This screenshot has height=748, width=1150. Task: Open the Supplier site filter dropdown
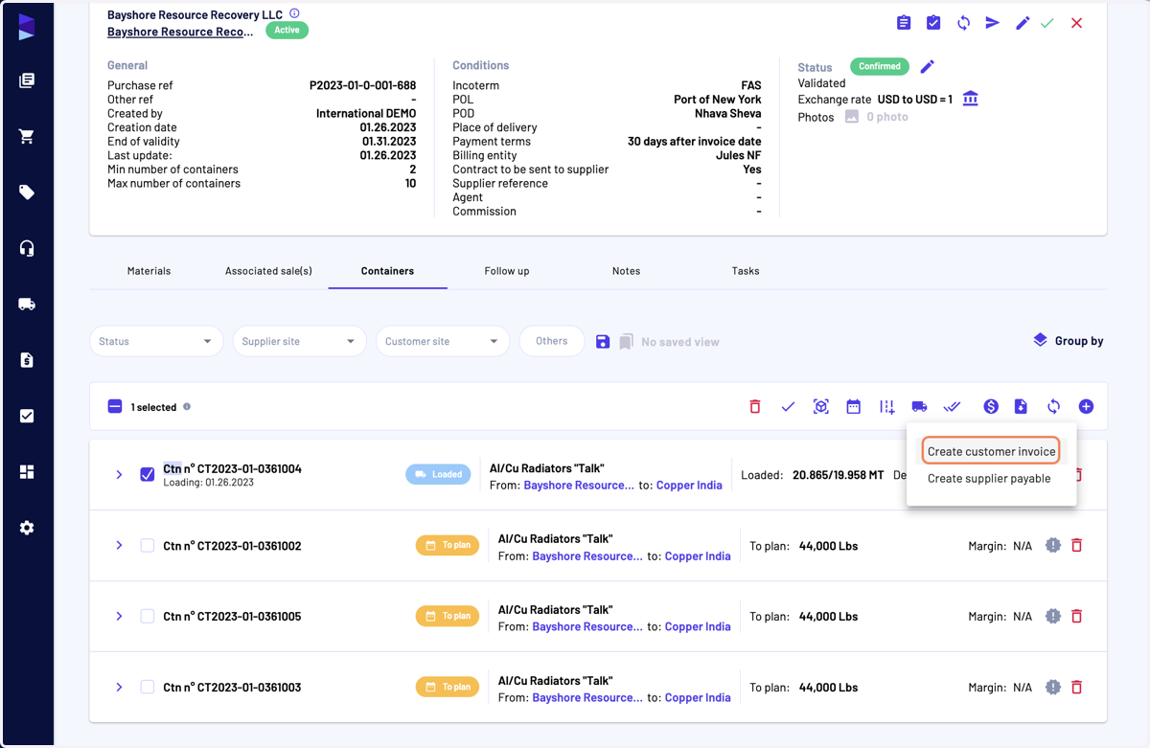pos(299,341)
